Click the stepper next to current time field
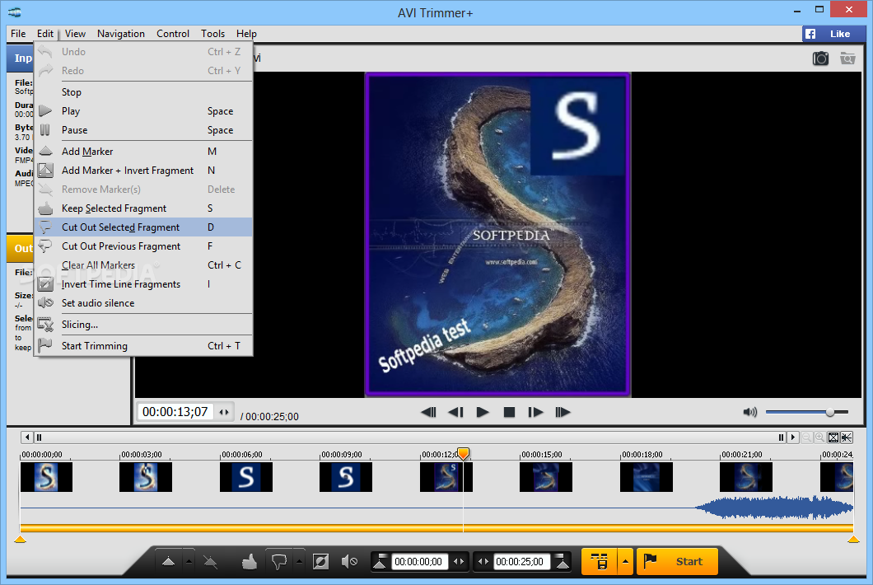The image size is (873, 585). (x=224, y=412)
